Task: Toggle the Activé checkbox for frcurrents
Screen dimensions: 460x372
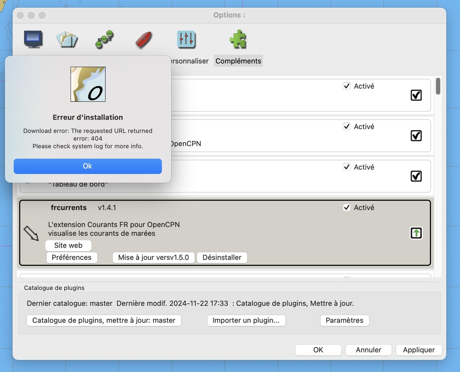Action: pos(346,208)
